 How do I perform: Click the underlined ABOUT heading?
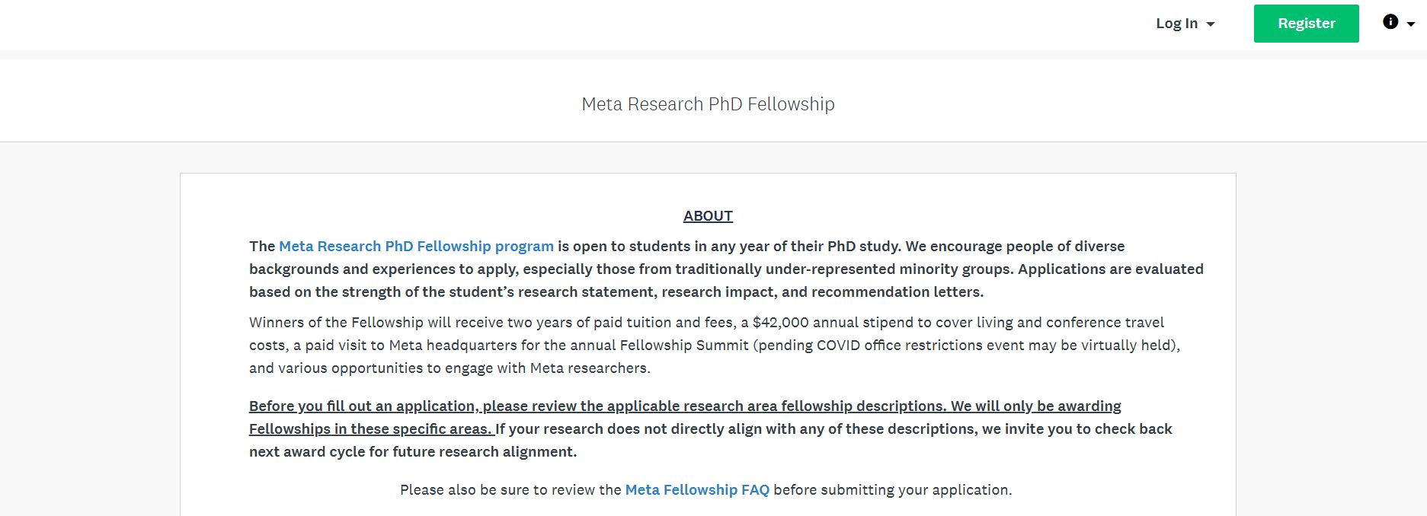pyautogui.click(x=708, y=215)
